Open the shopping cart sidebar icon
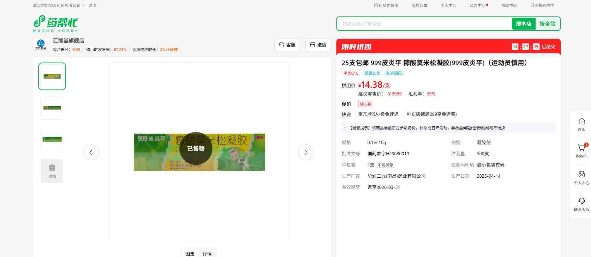Image resolution: width=591 pixels, height=257 pixels. [581, 149]
